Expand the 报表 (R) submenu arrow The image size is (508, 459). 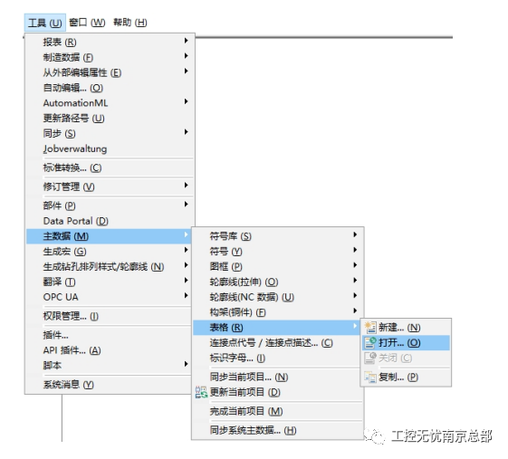(x=186, y=41)
